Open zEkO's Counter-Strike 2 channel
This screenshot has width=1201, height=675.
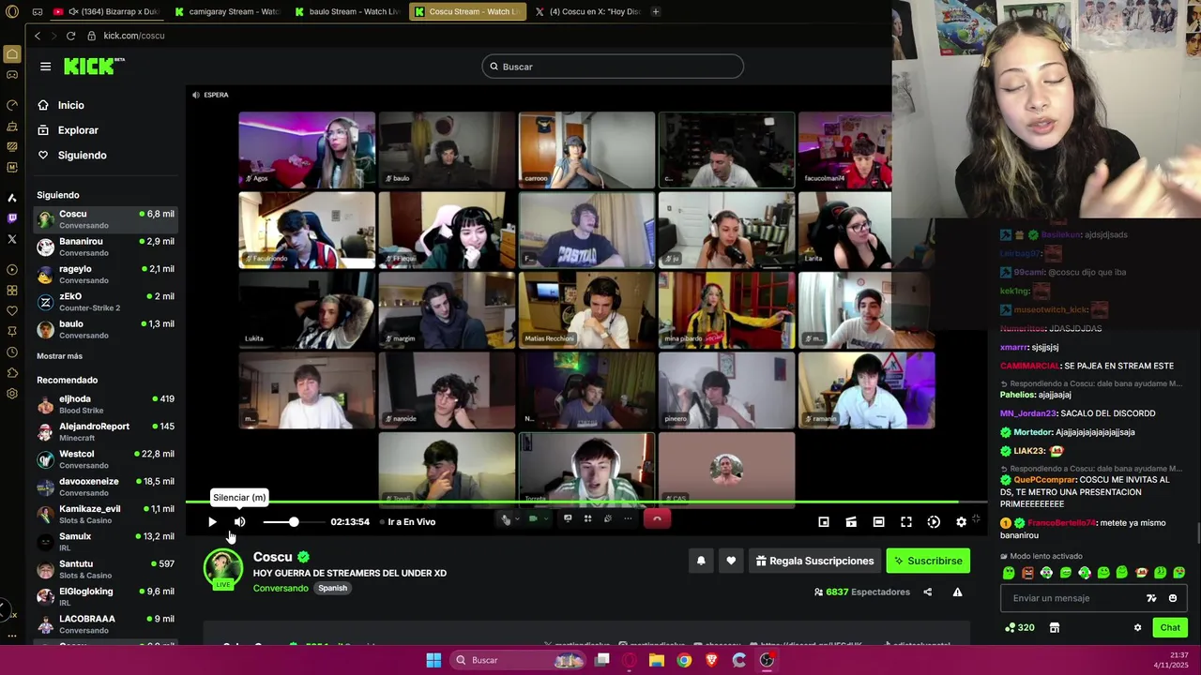(x=105, y=302)
